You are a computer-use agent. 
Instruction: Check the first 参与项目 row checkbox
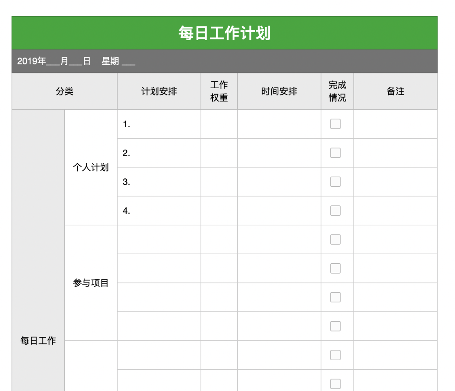pyautogui.click(x=335, y=239)
